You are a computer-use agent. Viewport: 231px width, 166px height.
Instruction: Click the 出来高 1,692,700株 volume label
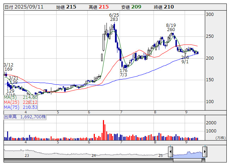[x=25, y=117]
